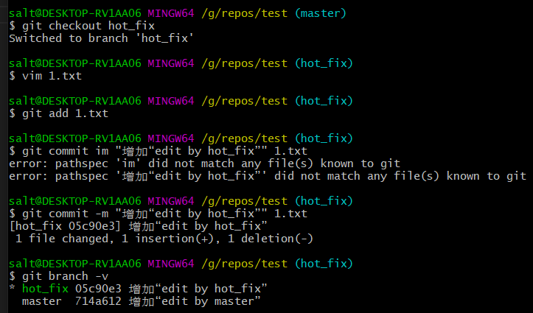Click the "git branch -v" command

point(66,276)
